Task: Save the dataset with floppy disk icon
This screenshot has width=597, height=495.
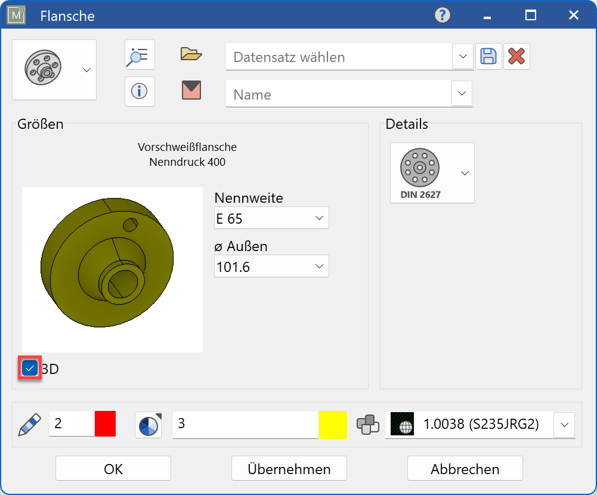Action: pyautogui.click(x=488, y=57)
